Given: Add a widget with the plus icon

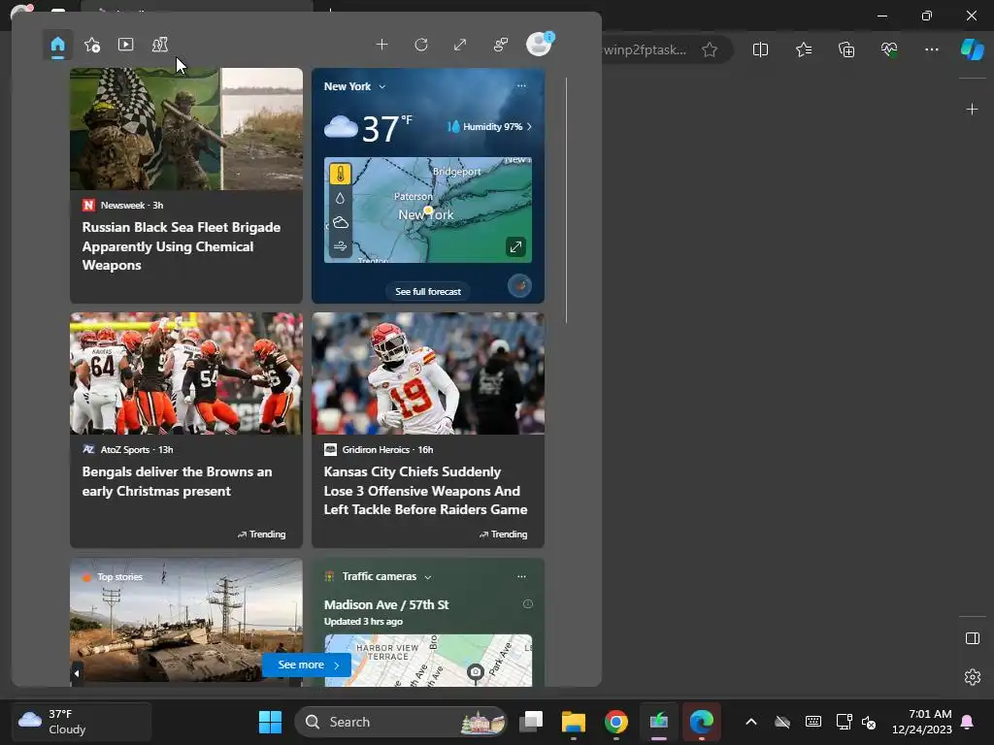Looking at the screenshot, I should click(381, 45).
